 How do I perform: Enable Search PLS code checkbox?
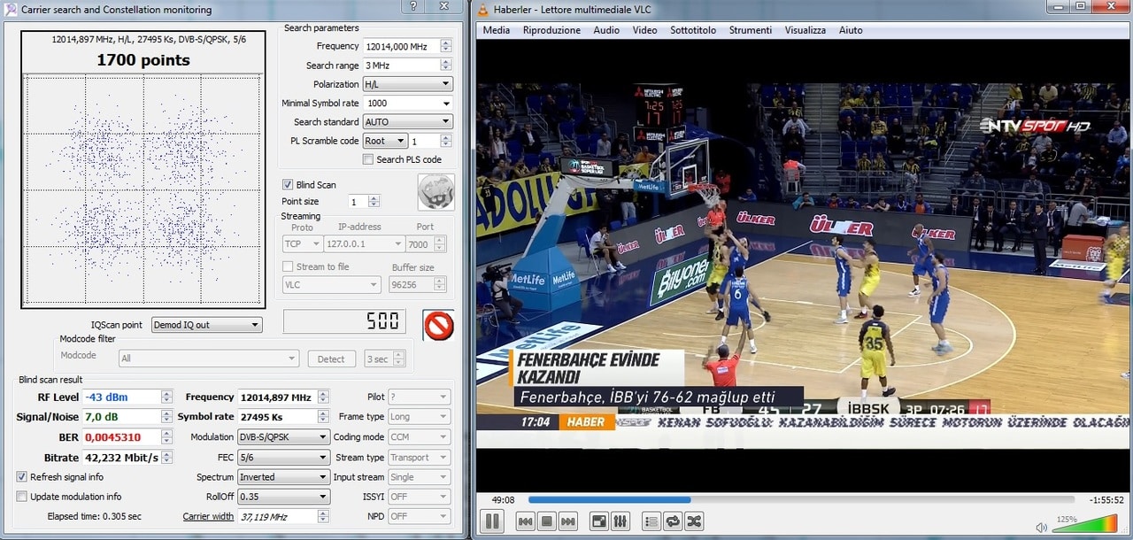click(368, 159)
